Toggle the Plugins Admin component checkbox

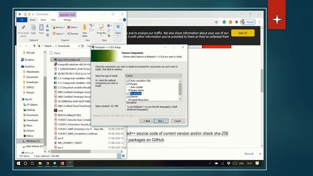pyautogui.click(x=129, y=90)
